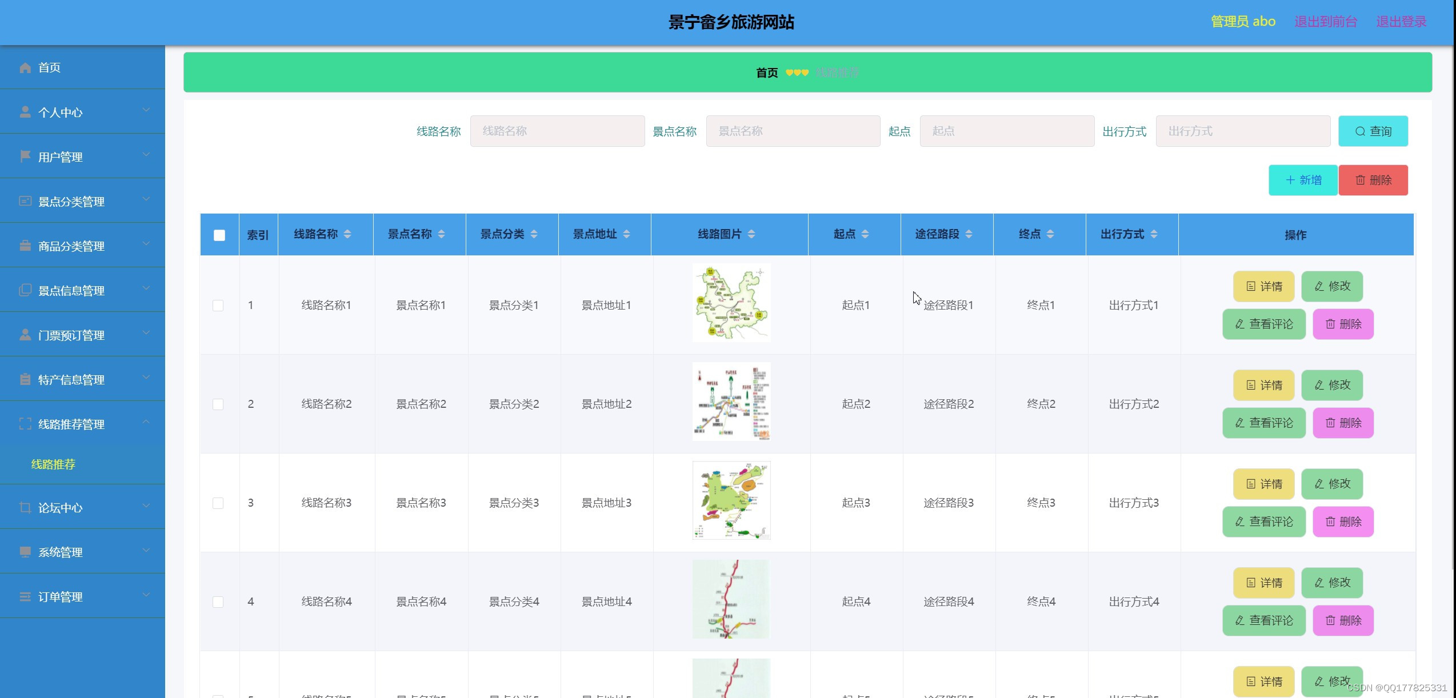This screenshot has width=1456, height=698.
Task: Select the 线路推荐 submenu item
Action: point(53,464)
